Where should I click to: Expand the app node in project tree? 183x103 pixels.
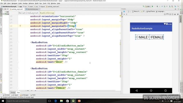click(3, 12)
